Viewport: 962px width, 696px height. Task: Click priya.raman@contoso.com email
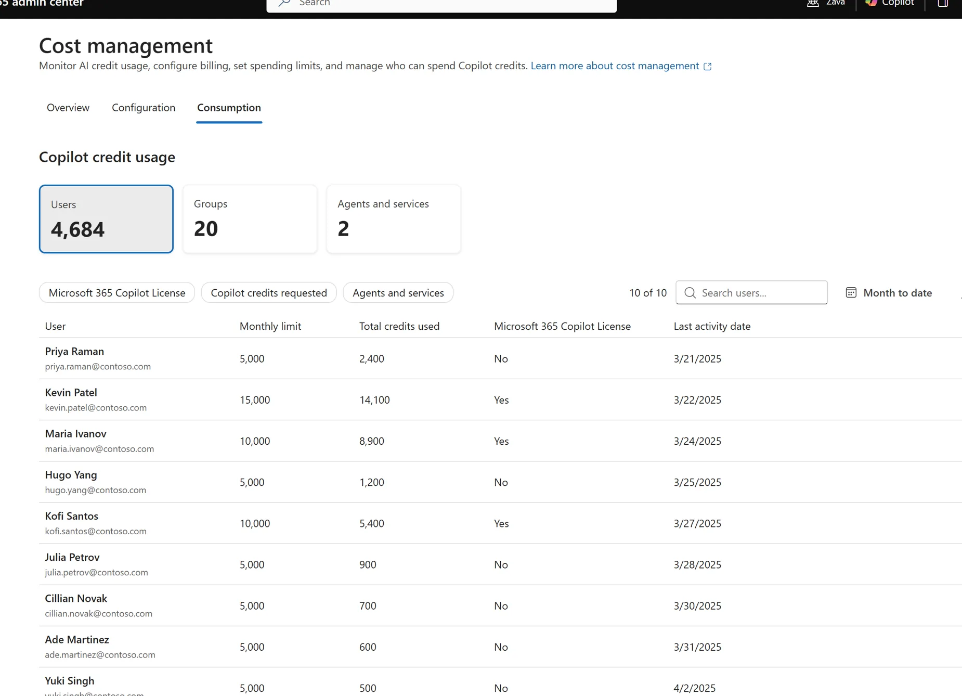pyautogui.click(x=98, y=367)
